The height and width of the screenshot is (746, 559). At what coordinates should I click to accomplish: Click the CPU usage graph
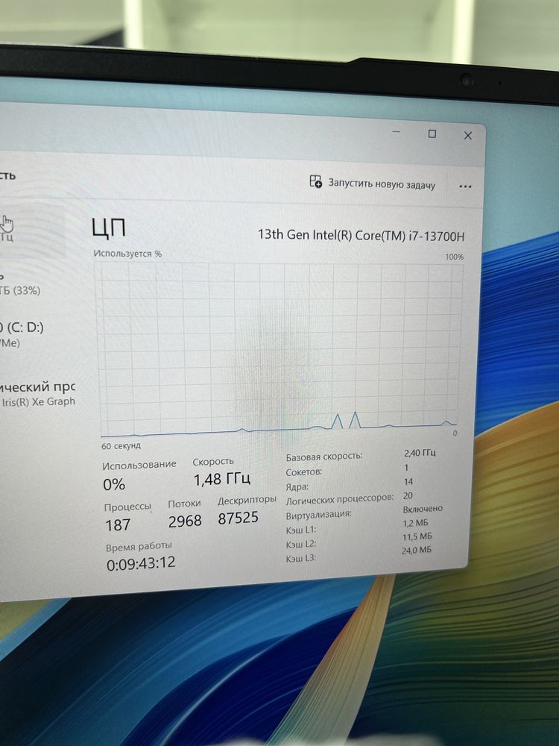(279, 348)
